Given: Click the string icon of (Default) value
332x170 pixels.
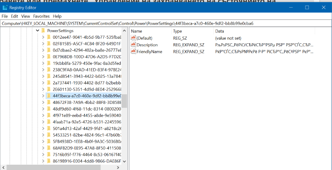Looking at the screenshot, I should click(x=133, y=38).
